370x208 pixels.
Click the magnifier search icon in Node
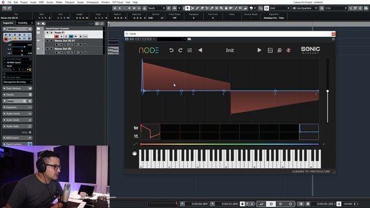279,50
